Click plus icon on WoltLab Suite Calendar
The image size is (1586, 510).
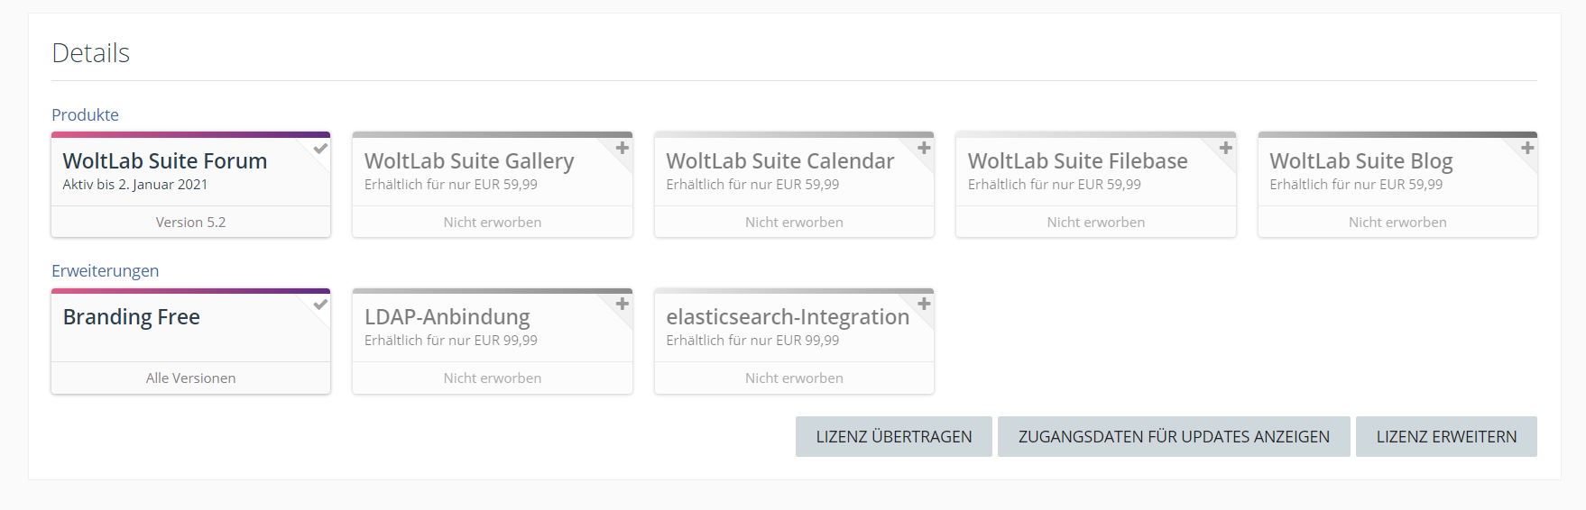coord(924,148)
